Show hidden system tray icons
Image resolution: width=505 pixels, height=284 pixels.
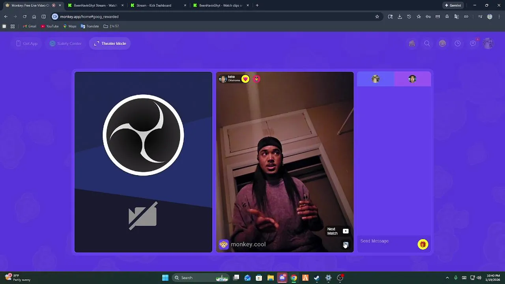447,278
